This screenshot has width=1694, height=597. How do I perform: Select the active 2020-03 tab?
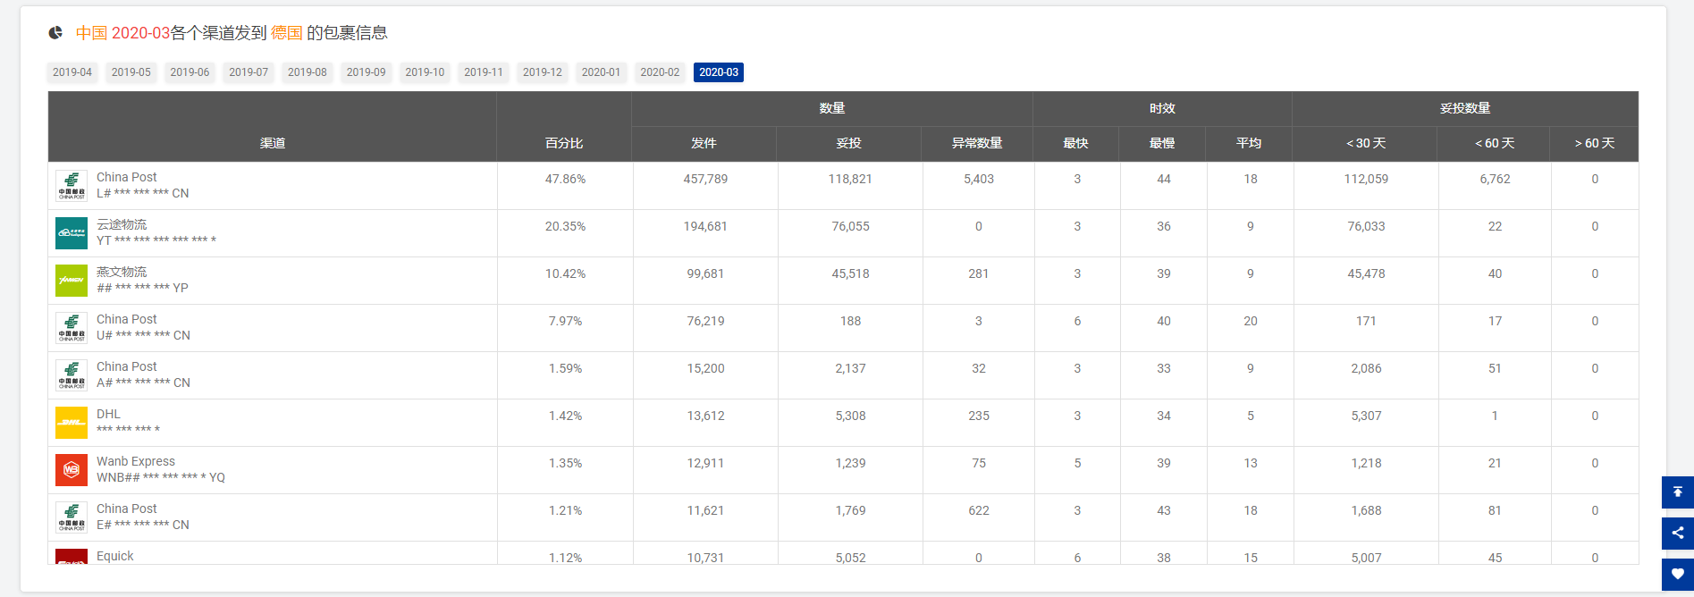tap(719, 72)
